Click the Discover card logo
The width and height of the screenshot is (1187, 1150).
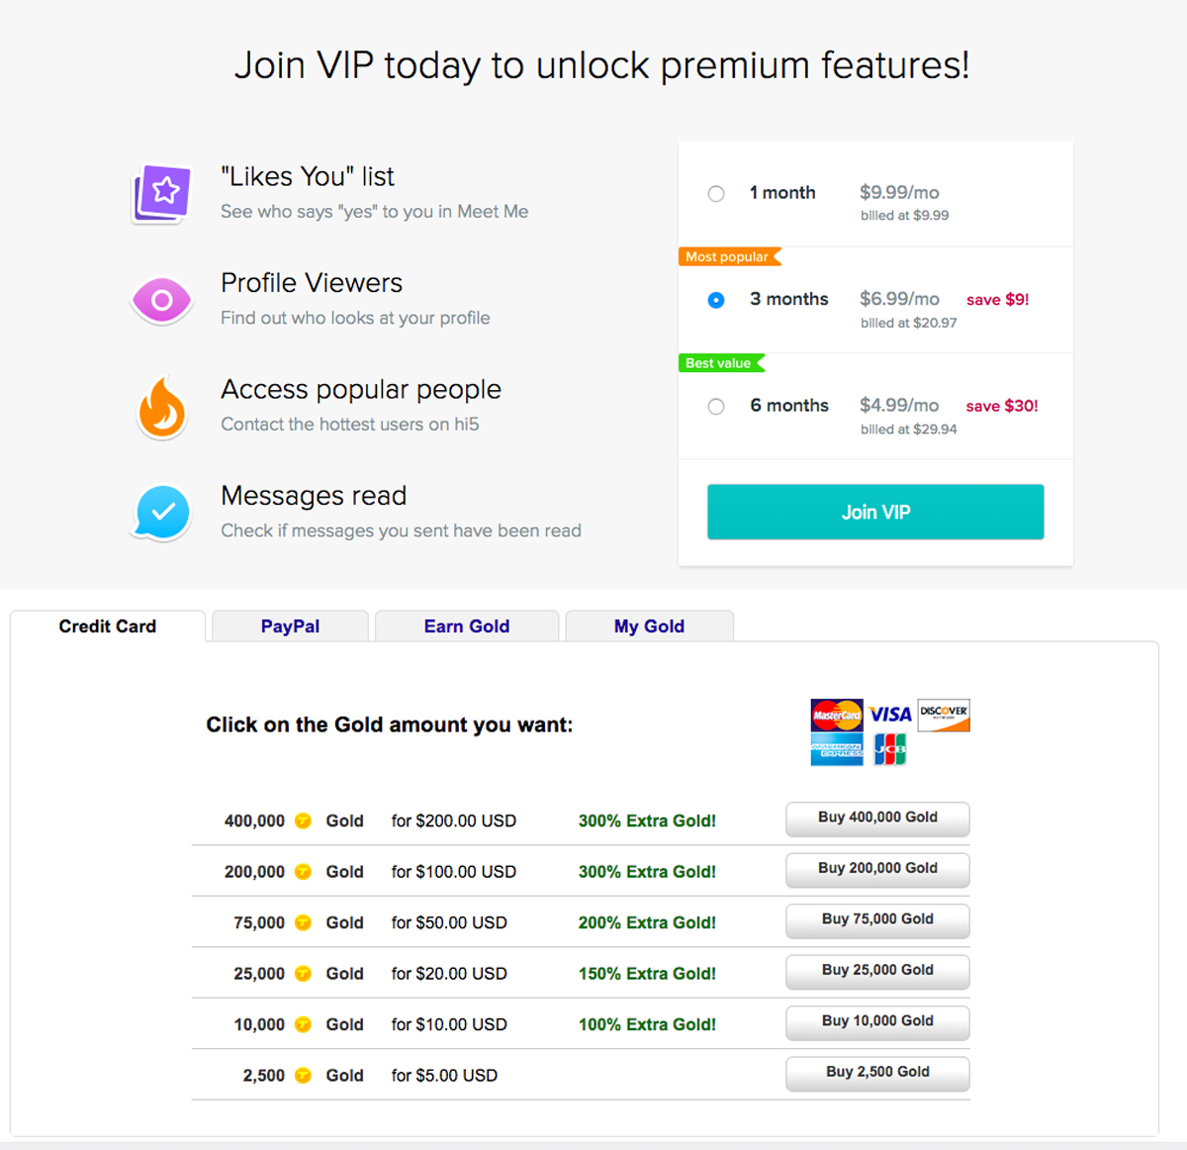coord(944,715)
